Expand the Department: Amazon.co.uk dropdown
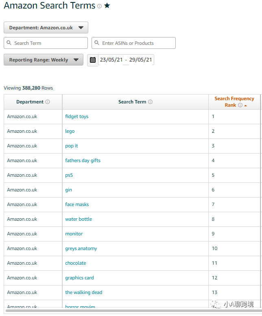Image resolution: width=262 pixels, height=316 pixels. (x=46, y=28)
